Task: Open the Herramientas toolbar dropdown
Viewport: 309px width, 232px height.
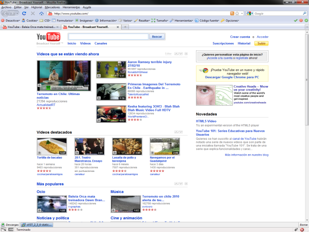Action: click(181, 20)
